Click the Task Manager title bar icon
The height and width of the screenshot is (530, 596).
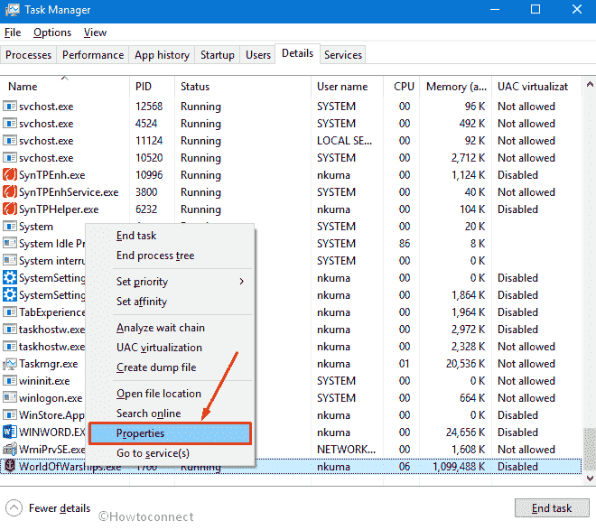(x=12, y=10)
